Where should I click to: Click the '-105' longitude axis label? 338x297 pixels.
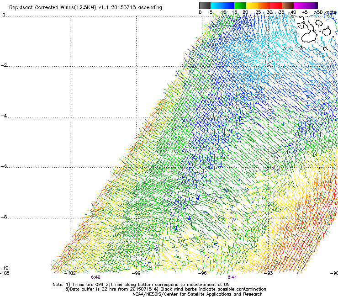pos(5,273)
